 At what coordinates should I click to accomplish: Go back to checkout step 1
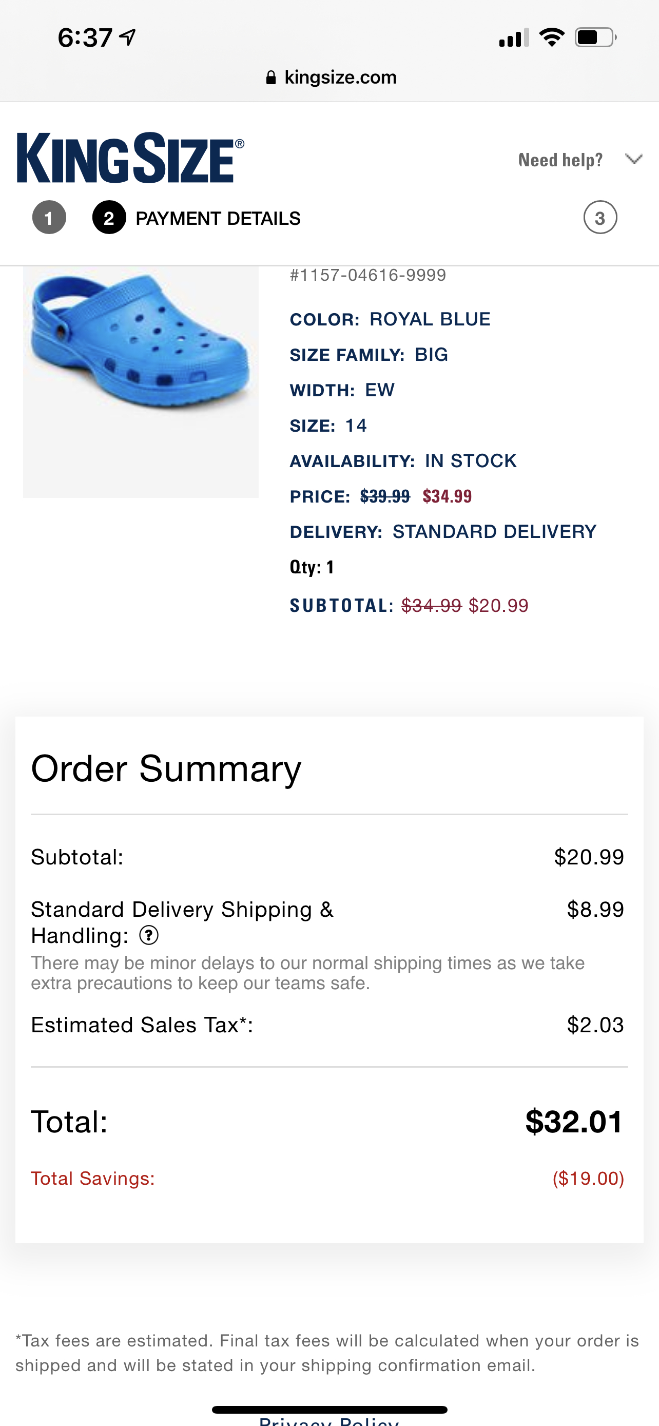49,218
